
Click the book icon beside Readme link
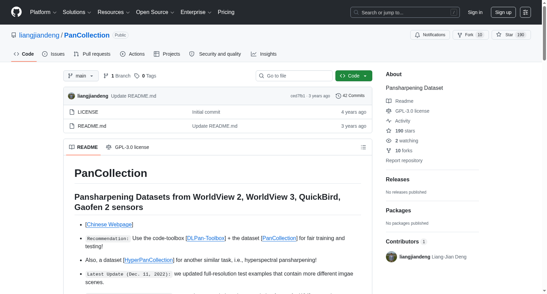tap(389, 101)
